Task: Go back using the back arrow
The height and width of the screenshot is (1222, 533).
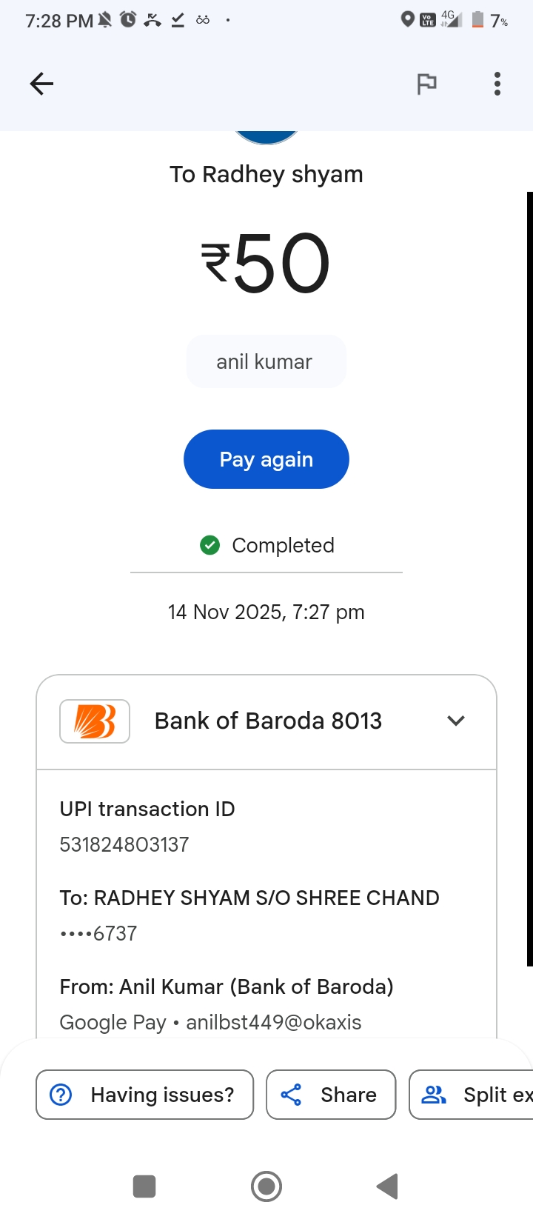Action: (41, 84)
